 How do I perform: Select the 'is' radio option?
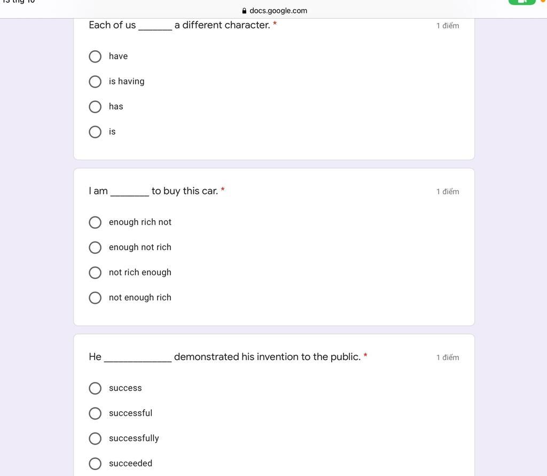tap(95, 132)
